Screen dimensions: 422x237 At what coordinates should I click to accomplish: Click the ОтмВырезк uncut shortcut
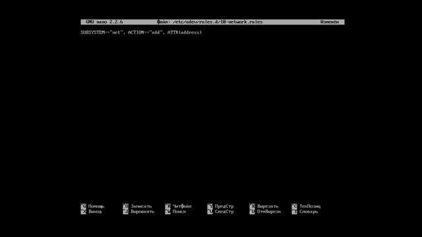point(265,212)
